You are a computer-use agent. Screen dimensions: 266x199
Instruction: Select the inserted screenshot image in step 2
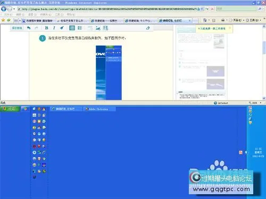click(109, 73)
